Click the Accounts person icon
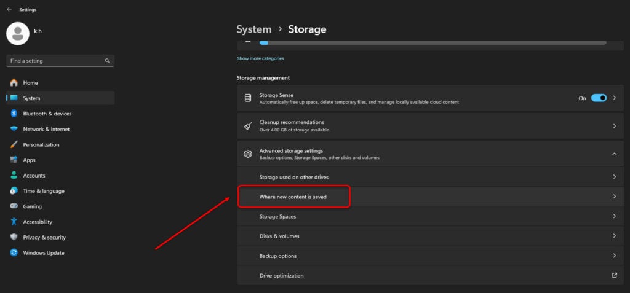This screenshot has width=630, height=293. 14,176
